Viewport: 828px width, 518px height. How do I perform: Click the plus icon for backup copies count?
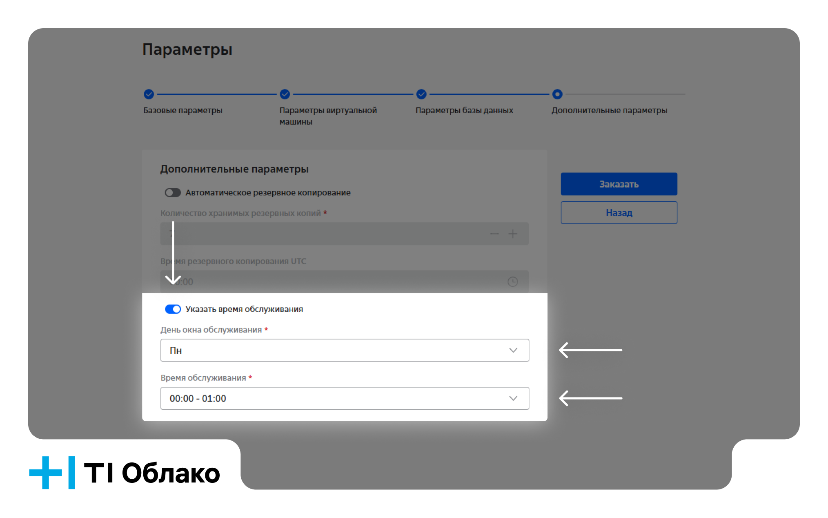click(513, 234)
